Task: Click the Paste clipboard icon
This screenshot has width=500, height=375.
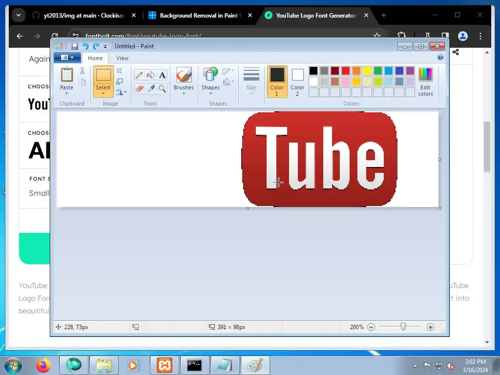Action: pos(66,75)
